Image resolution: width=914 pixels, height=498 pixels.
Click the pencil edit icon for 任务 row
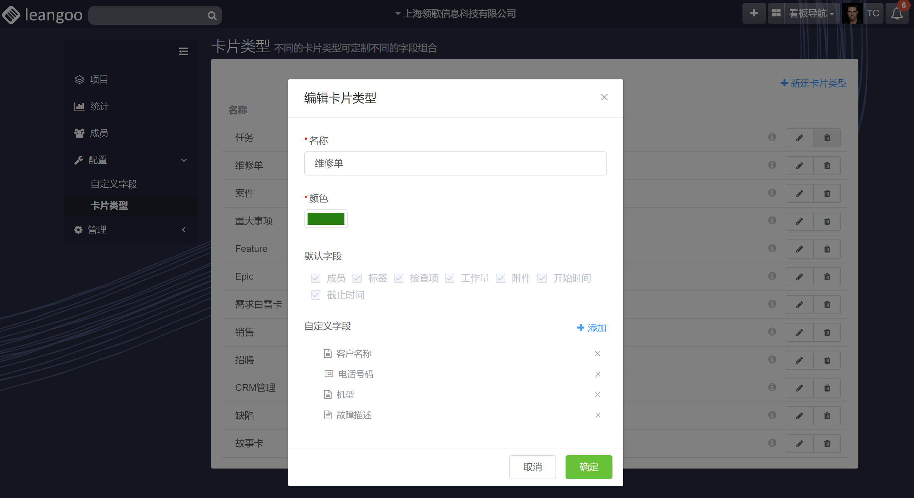coord(799,138)
